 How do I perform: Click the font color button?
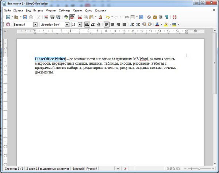(157, 25)
